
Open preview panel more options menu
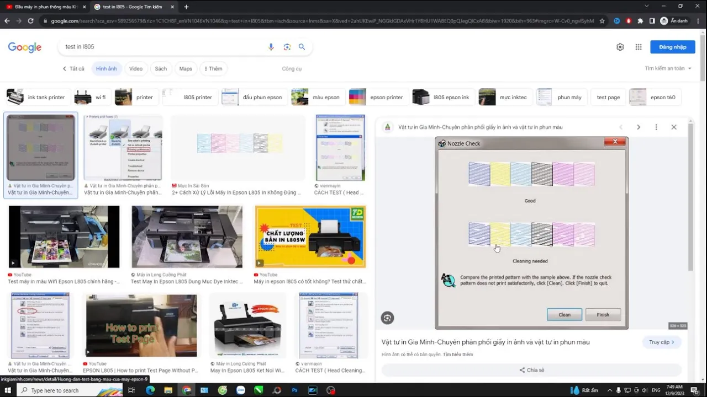point(656,127)
